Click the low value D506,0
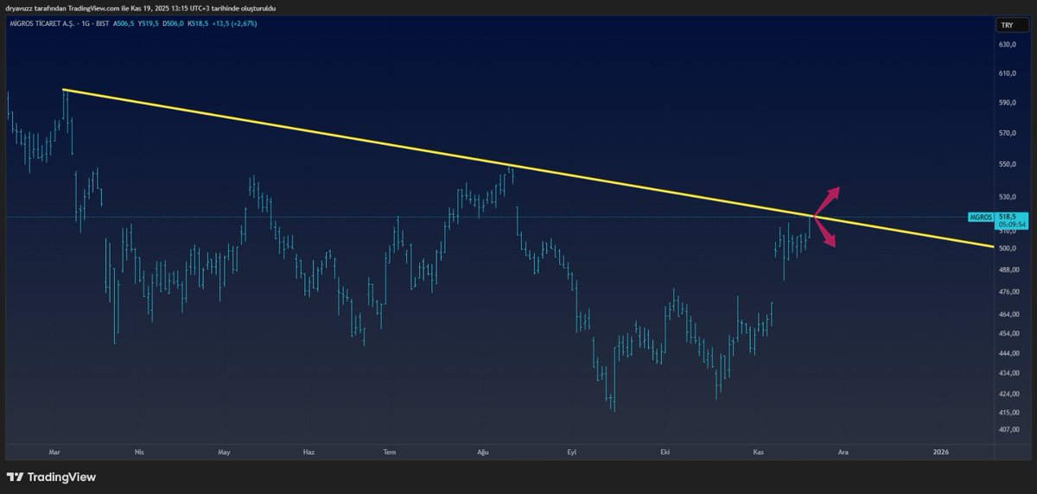This screenshot has width=1037, height=494. (175, 23)
